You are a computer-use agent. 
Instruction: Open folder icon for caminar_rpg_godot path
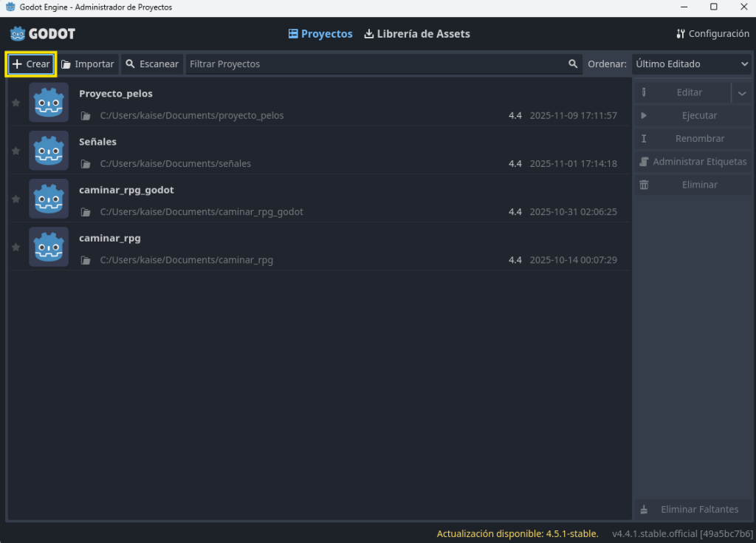[86, 212]
